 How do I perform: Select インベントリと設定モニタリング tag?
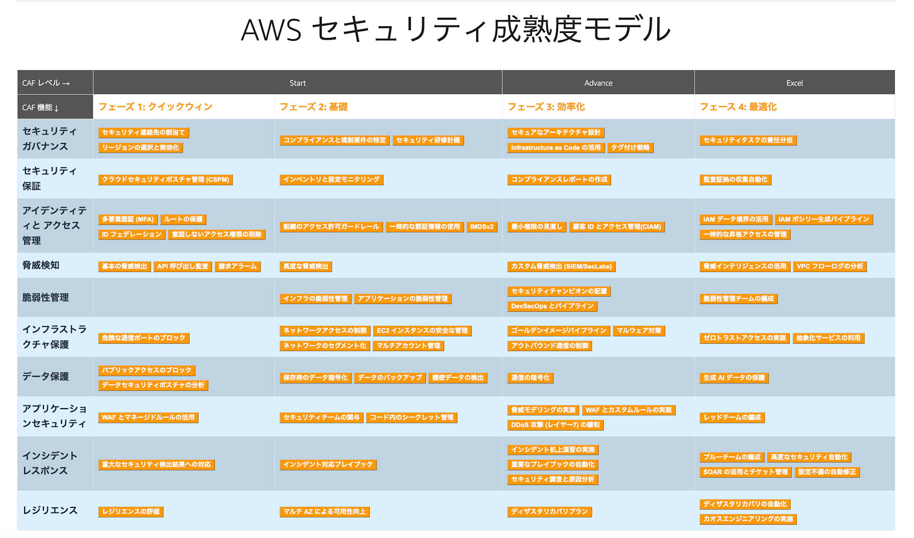coord(331,180)
